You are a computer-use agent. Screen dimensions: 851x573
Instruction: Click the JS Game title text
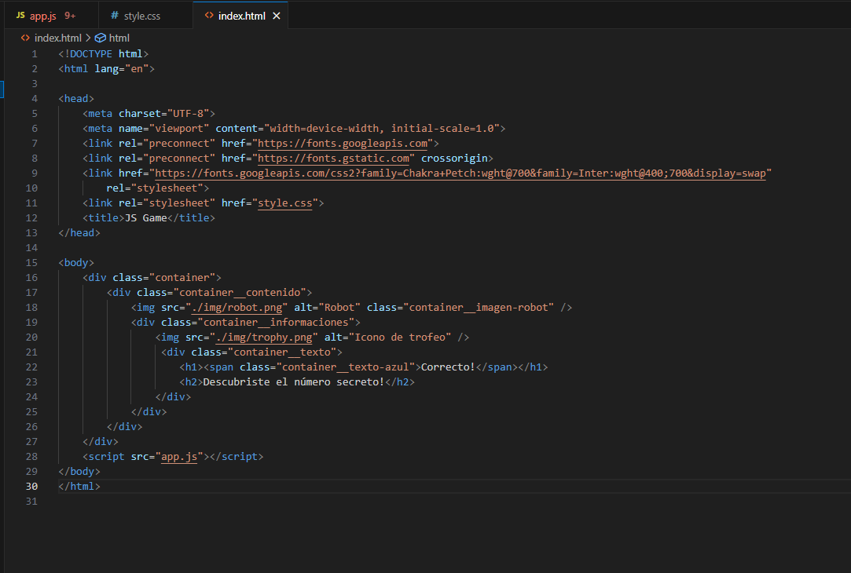pyautogui.click(x=146, y=218)
